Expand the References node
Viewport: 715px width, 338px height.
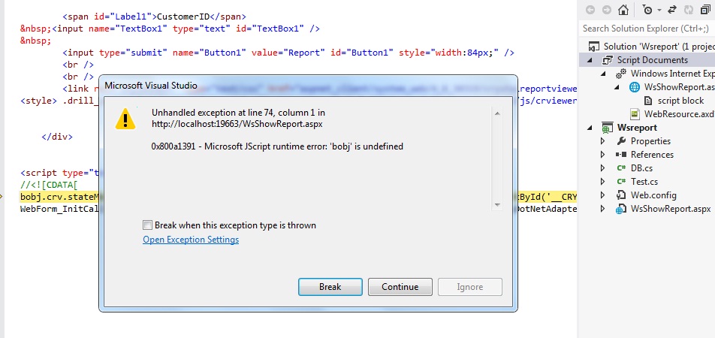603,155
